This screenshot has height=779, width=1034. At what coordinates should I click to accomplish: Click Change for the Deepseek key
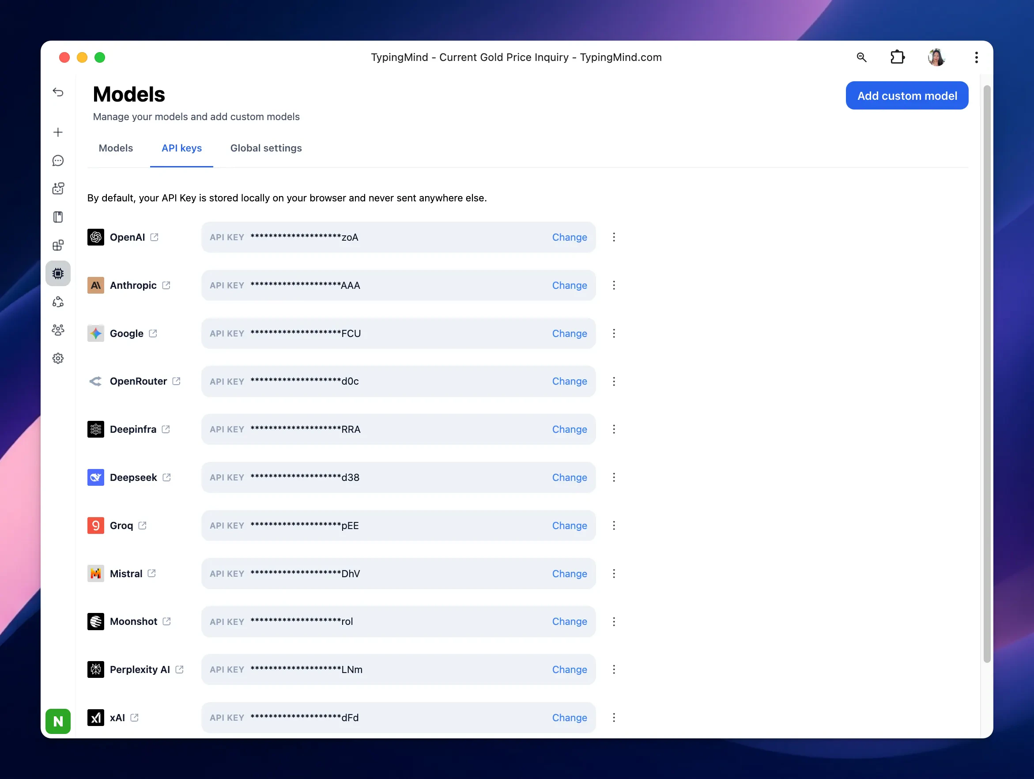pos(570,477)
